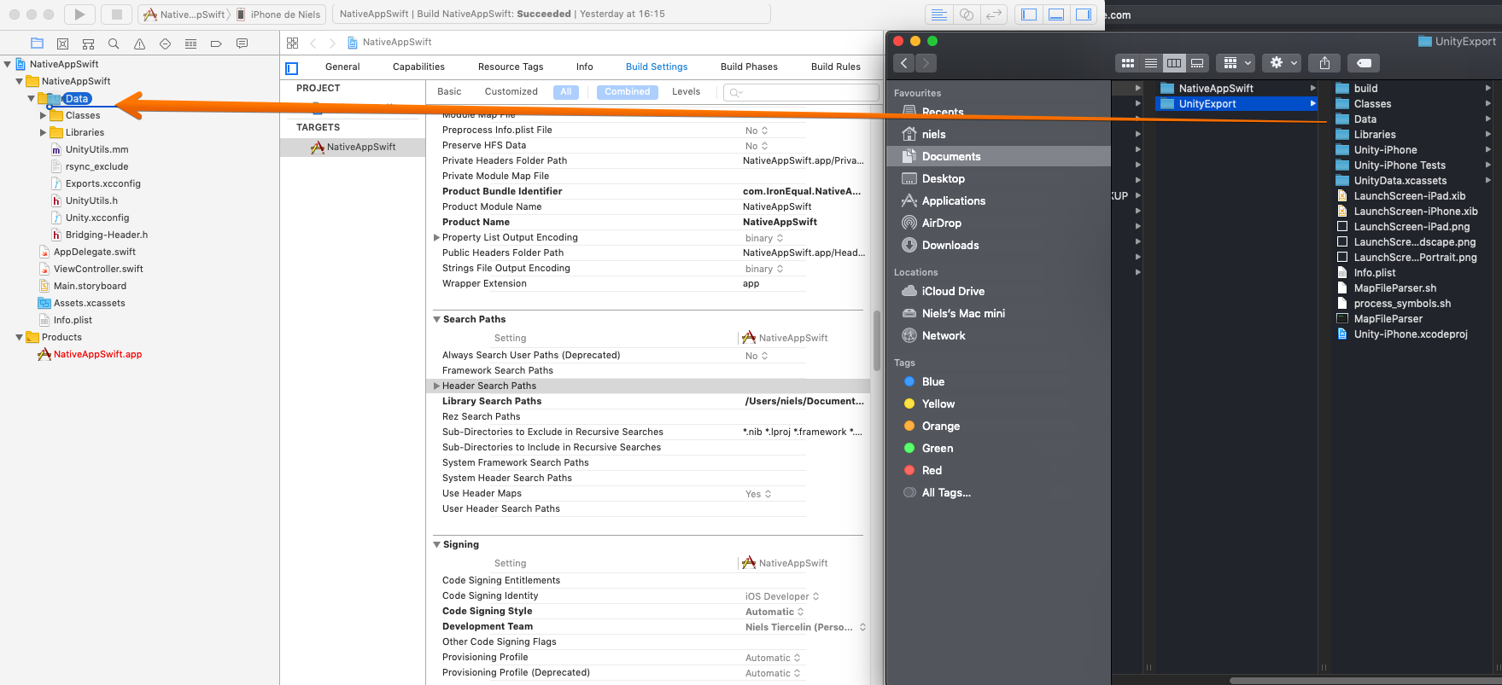The width and height of the screenshot is (1502, 685).
Task: Switch Finder to gallery view
Action: [1197, 63]
